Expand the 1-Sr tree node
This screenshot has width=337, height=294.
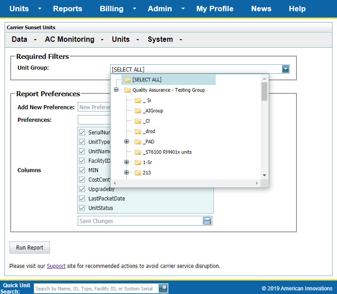(126, 162)
